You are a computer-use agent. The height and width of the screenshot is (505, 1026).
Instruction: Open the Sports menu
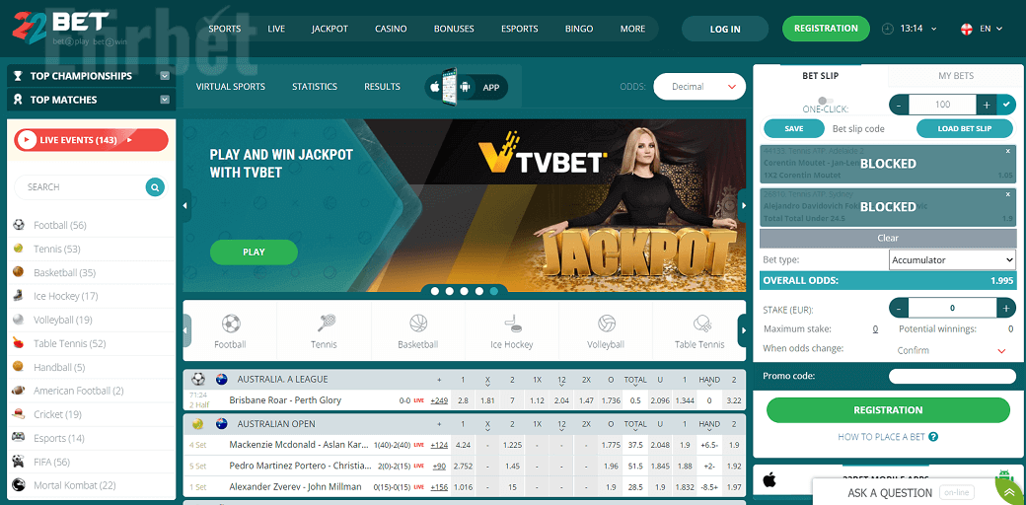pyautogui.click(x=225, y=29)
